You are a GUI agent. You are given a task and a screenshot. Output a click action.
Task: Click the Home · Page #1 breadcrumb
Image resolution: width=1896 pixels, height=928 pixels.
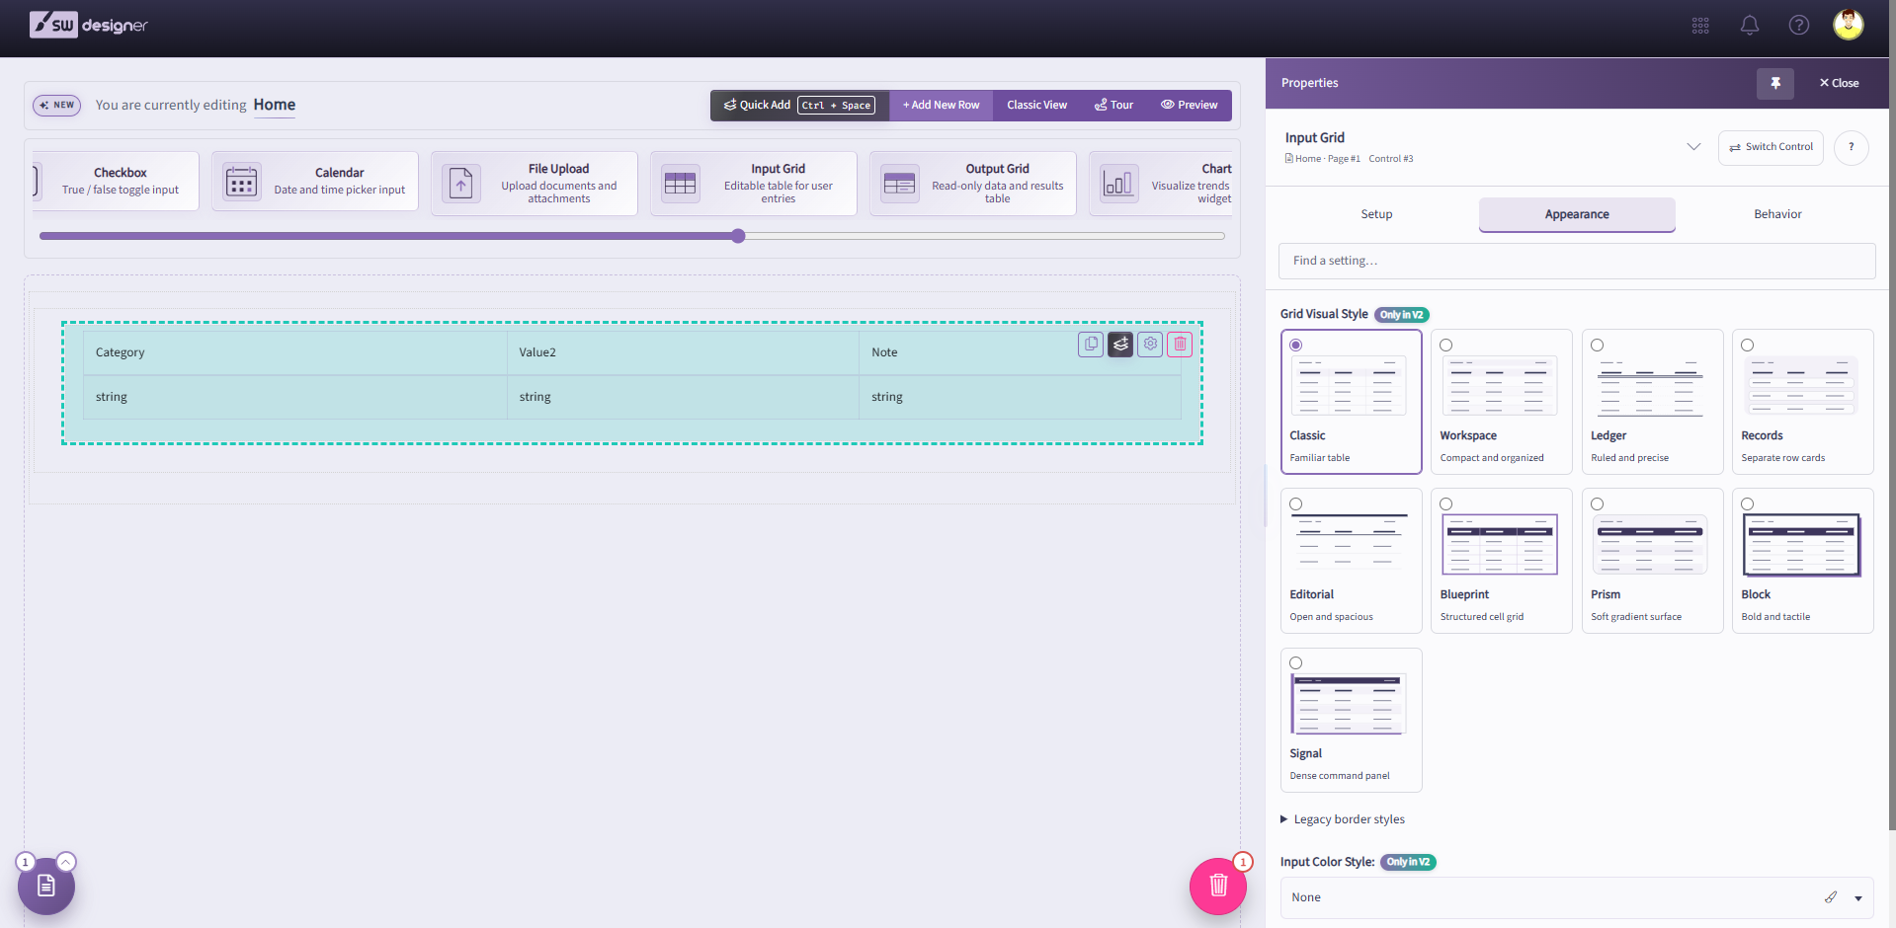coord(1322,159)
